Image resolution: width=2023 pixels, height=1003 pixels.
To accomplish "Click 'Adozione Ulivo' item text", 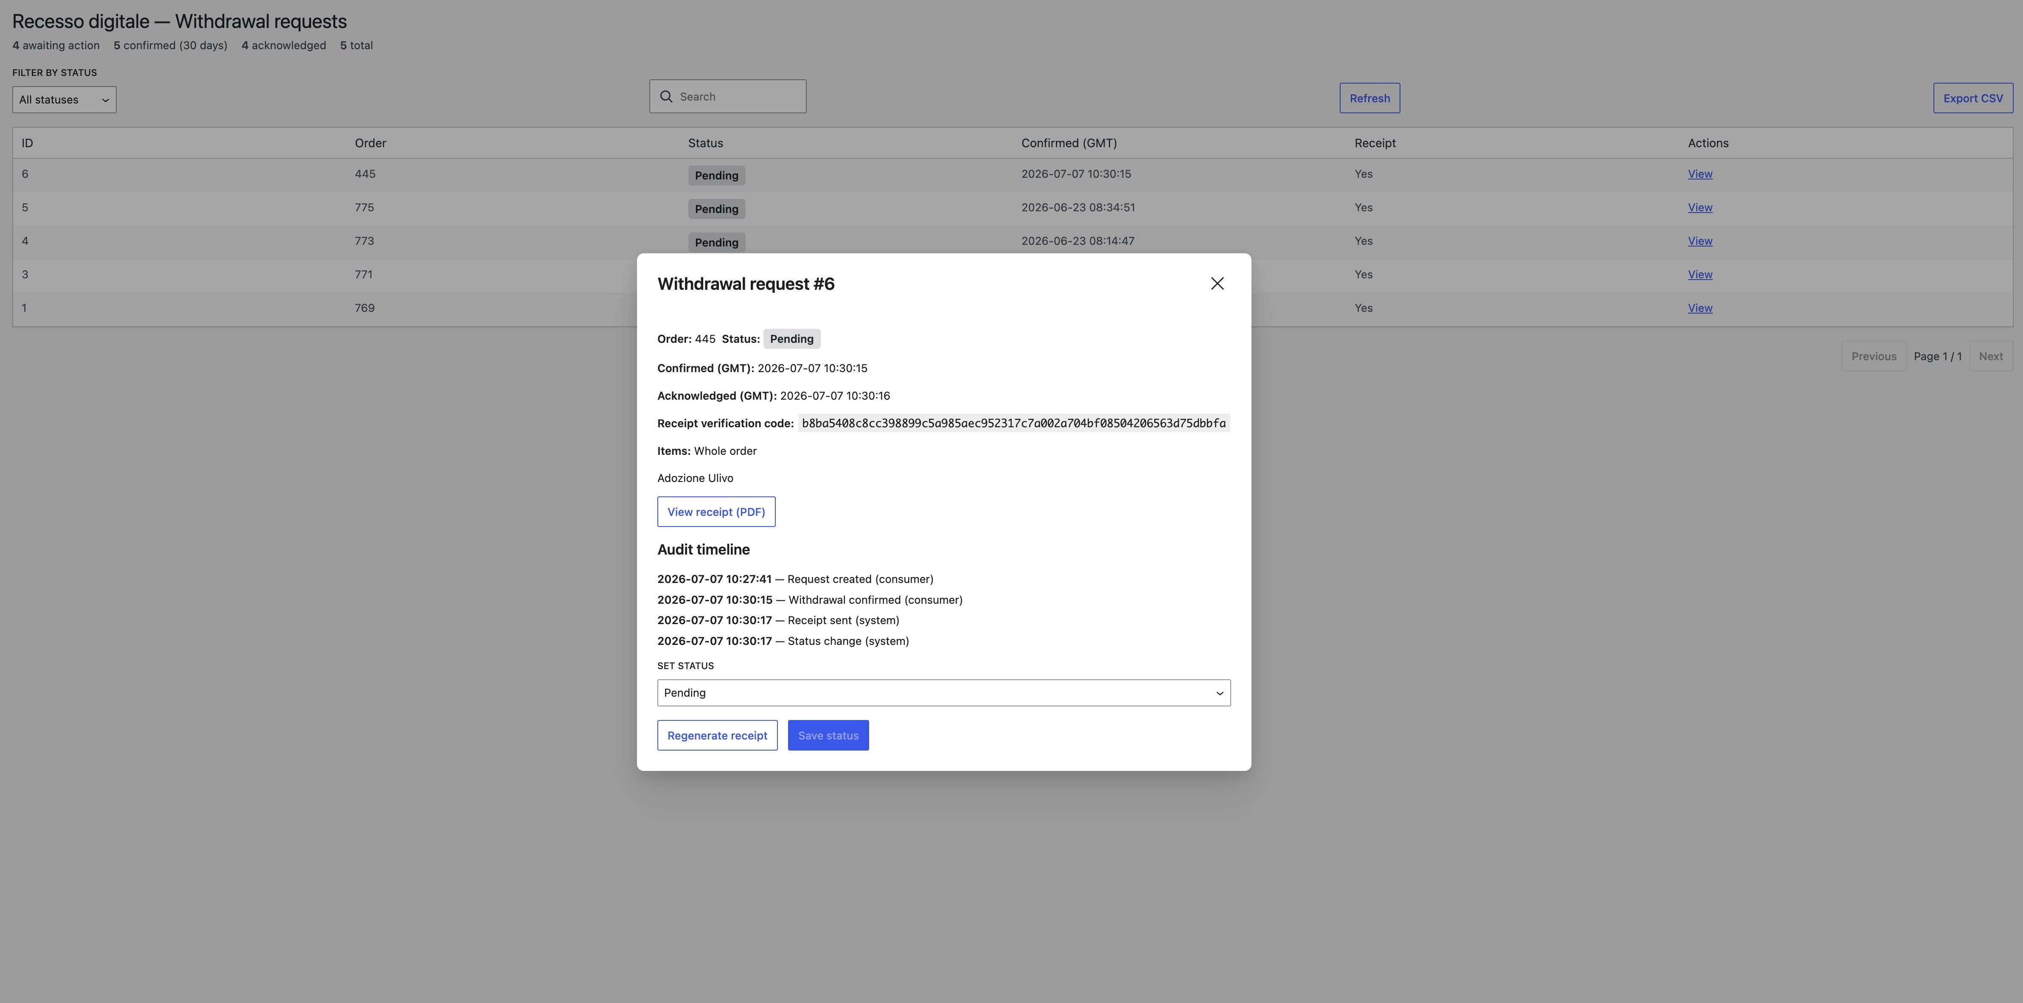I will [x=695, y=478].
